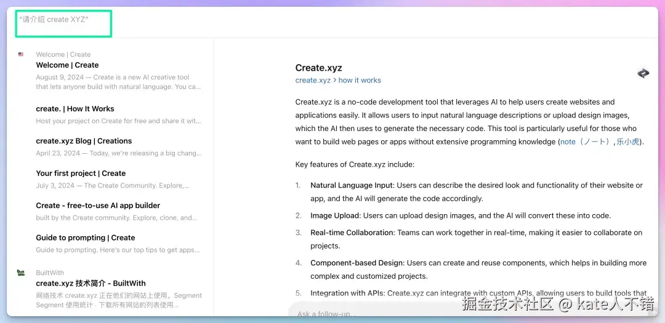Viewport: 665px width, 323px height.
Task: Open 'Create - free-to-use AI app builder' result
Action: (98, 205)
